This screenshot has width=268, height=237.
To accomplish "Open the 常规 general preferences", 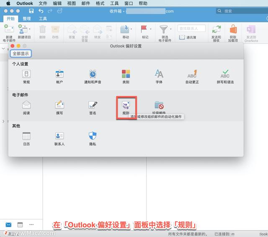I will (x=26, y=76).
